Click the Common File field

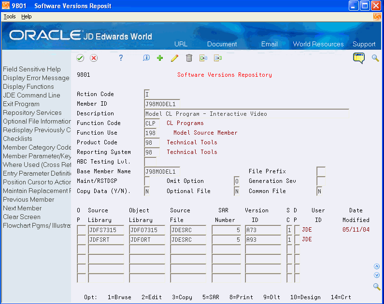[319, 191]
